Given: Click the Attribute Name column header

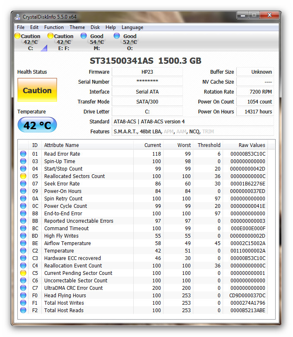Looking at the screenshot, I should coord(87,145).
